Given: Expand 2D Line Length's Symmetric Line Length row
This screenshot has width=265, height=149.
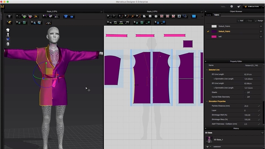Looking at the screenshot, I should pyautogui.click(x=214, y=79).
